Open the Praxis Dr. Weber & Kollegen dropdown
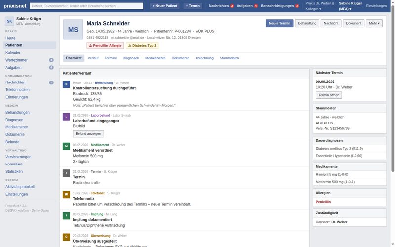395x247 pixels. pos(319,6)
